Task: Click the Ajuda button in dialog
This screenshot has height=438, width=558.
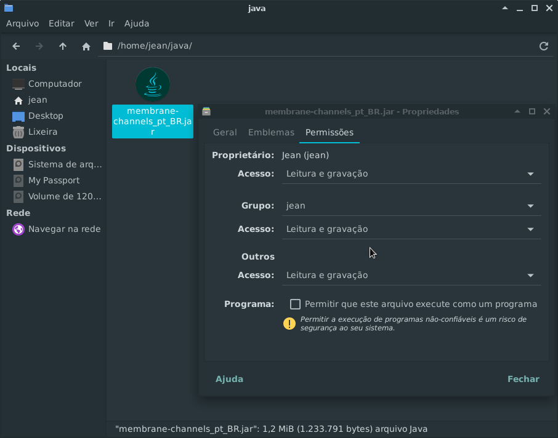Action: pos(229,379)
